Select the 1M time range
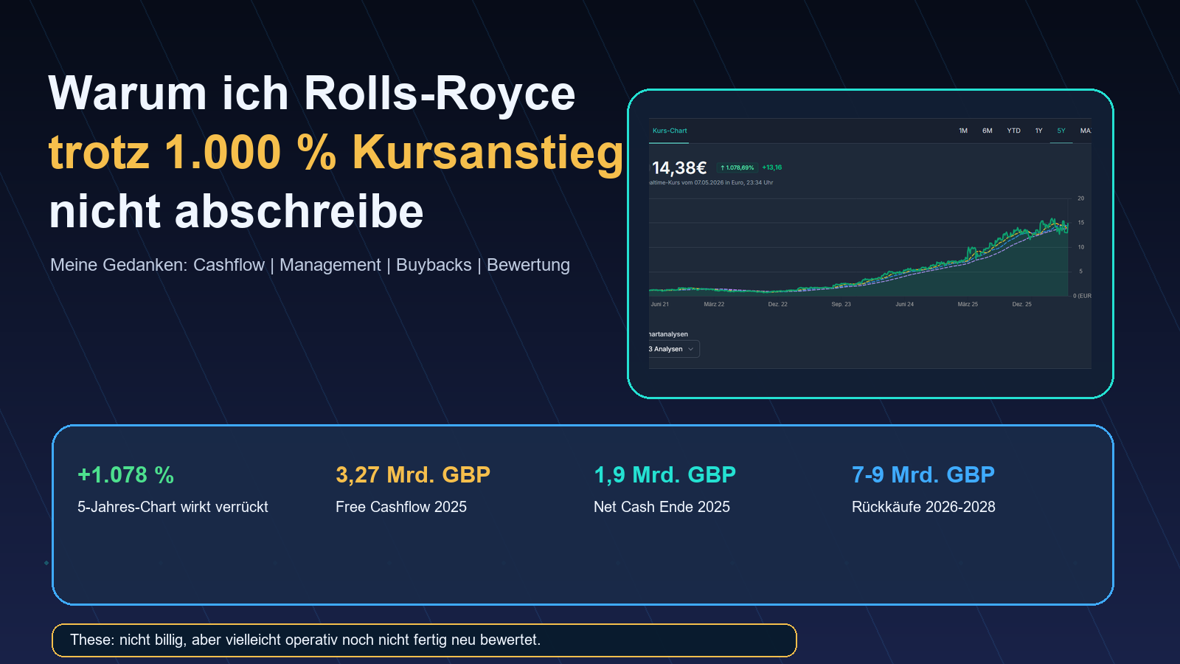The image size is (1180, 664). (x=963, y=131)
